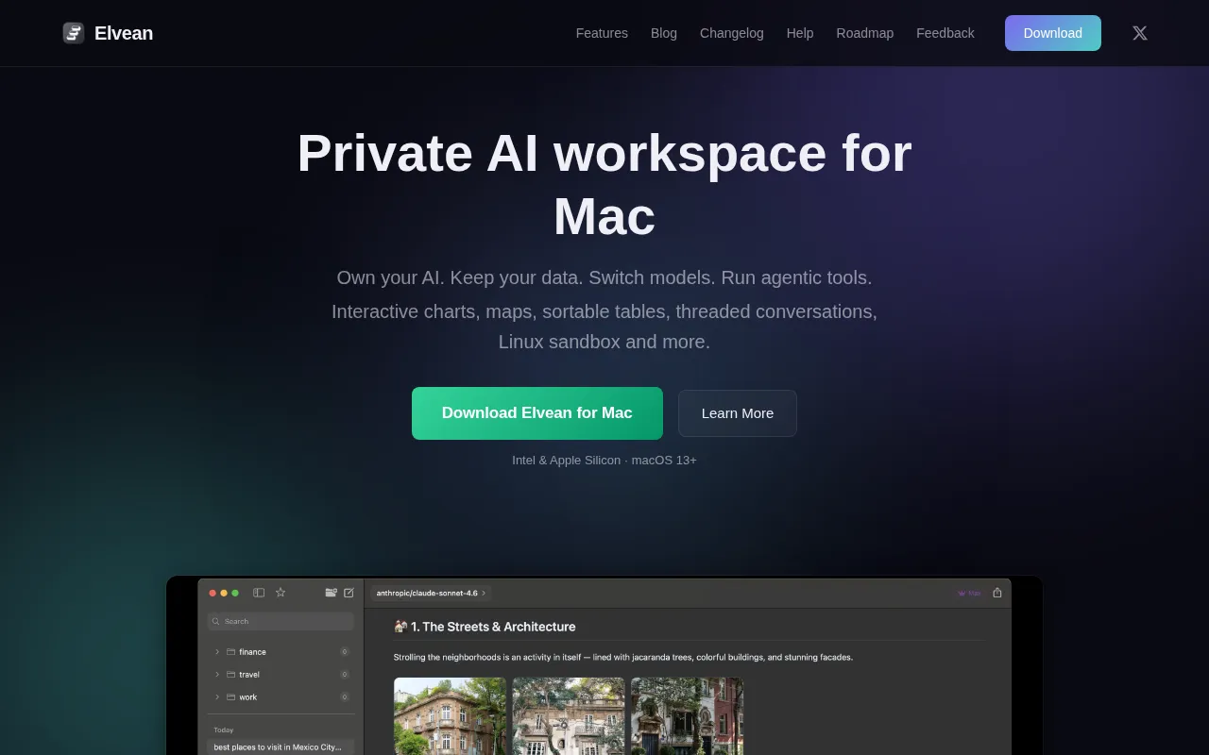Click the Learn More button

[x=738, y=413]
